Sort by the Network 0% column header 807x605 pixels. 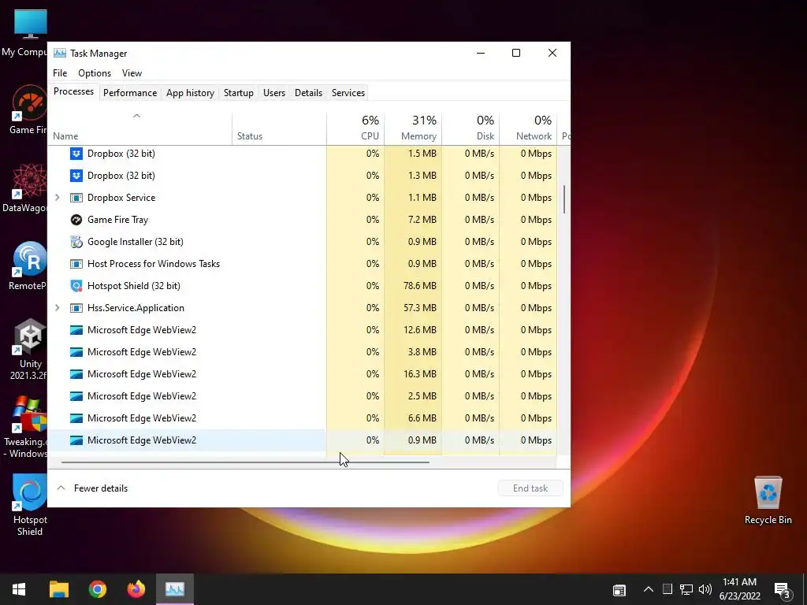pyautogui.click(x=528, y=128)
